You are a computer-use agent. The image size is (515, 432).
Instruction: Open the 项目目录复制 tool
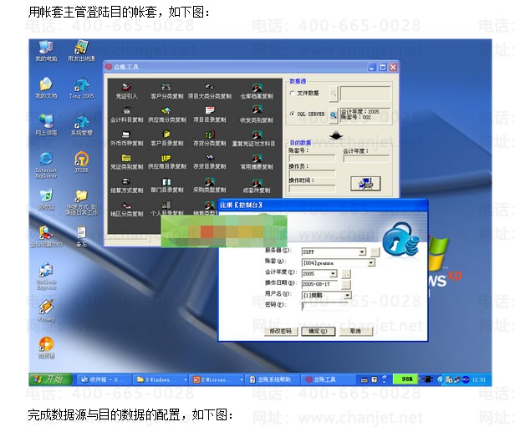pos(210,114)
